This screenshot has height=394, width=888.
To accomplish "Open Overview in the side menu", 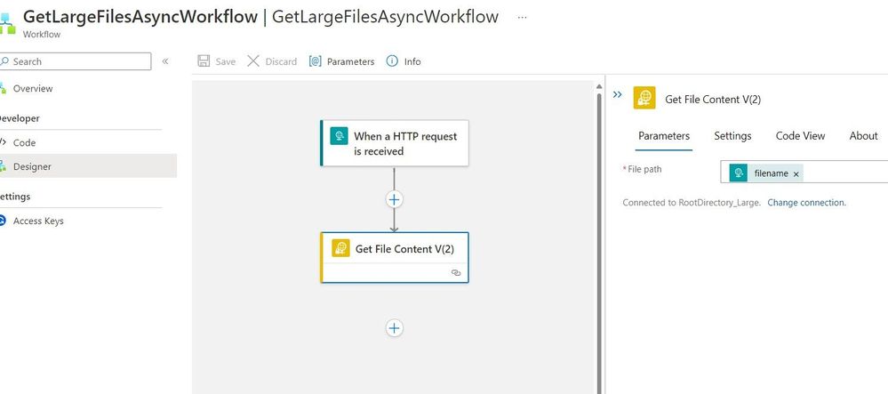I will point(32,88).
